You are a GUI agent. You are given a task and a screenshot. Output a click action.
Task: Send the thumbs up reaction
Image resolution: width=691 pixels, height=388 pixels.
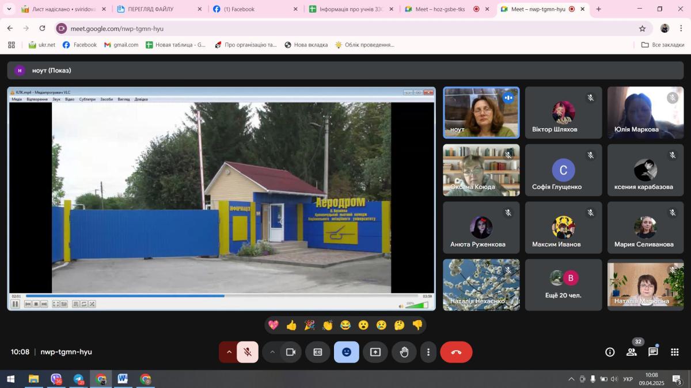[291, 325]
